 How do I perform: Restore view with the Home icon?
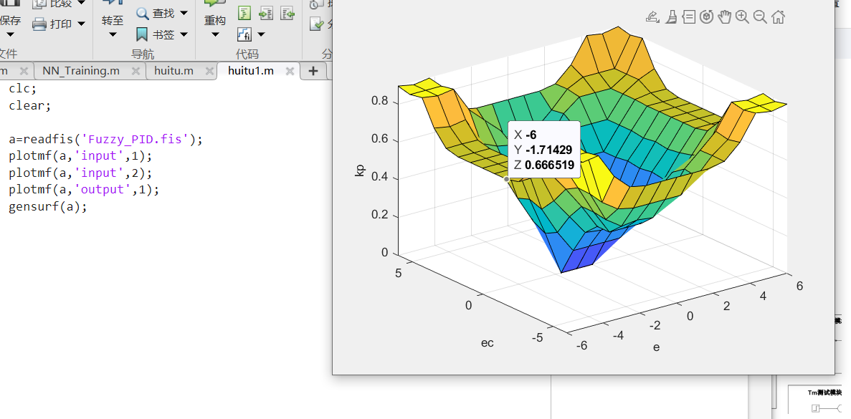point(778,17)
